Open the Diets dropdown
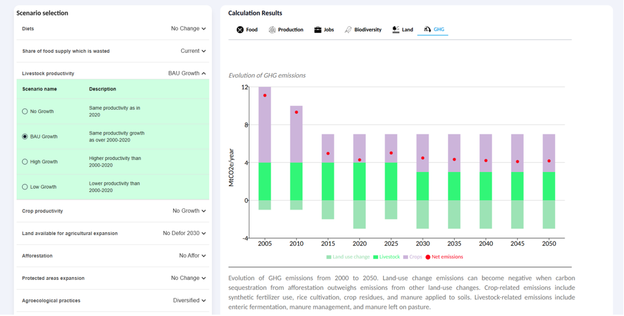Screen dimensions: 624x316 (188, 29)
